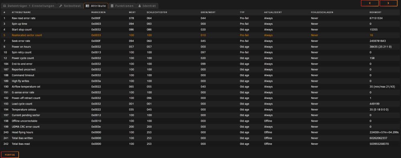
Task: Click threshold 097 in Spin retry row
Action: [x=203, y=52]
